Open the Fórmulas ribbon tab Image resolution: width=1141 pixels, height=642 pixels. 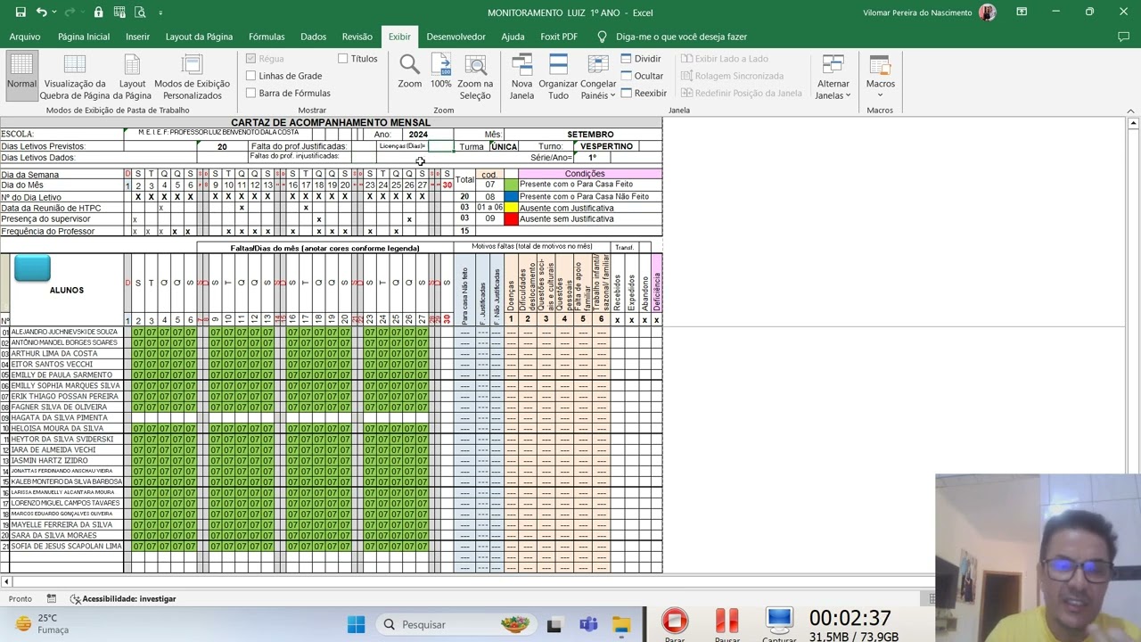click(x=267, y=37)
